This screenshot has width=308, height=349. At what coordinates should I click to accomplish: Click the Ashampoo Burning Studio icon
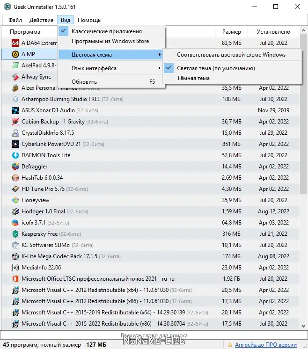15,99
